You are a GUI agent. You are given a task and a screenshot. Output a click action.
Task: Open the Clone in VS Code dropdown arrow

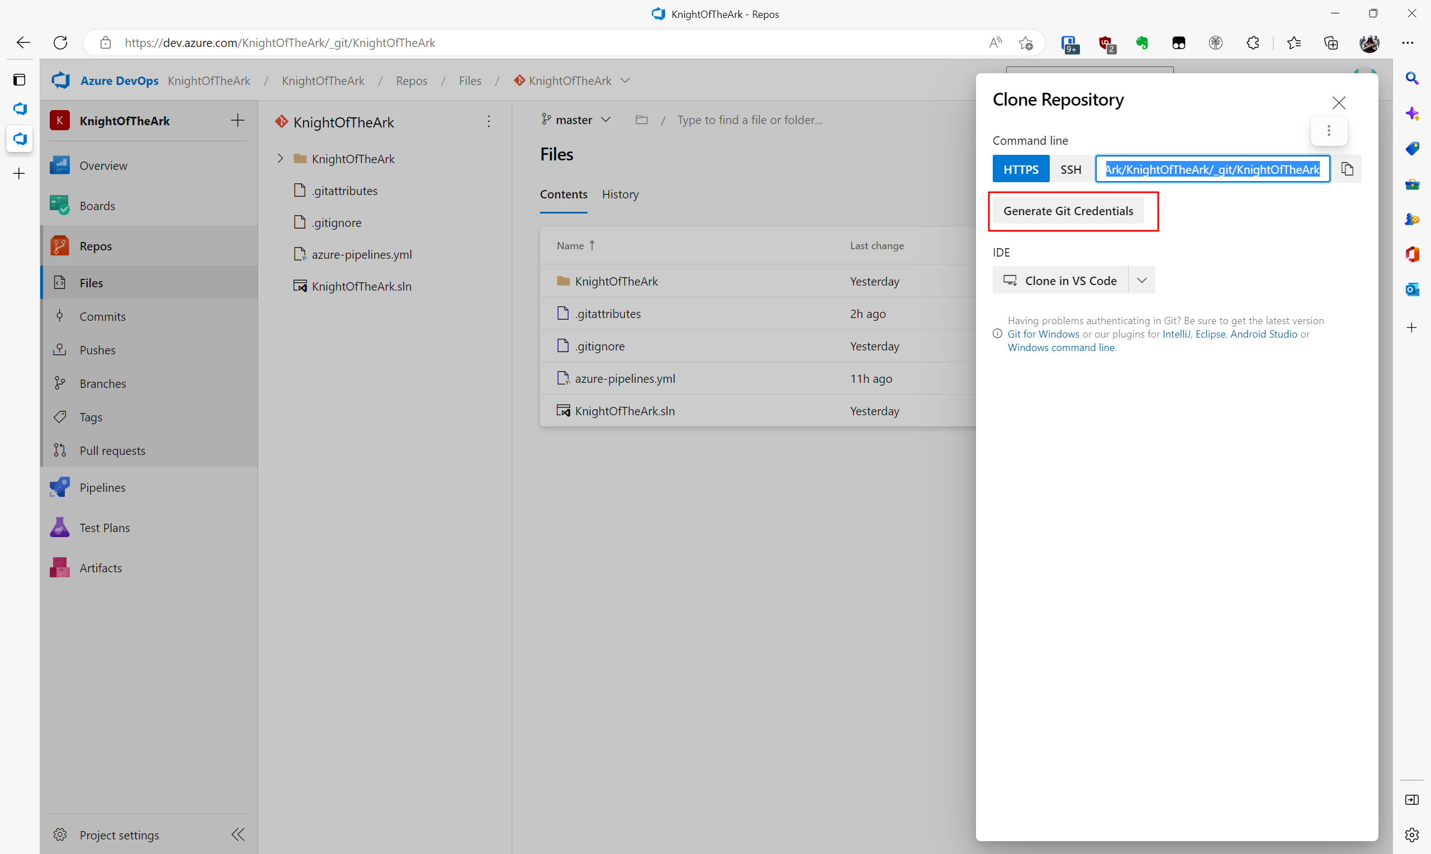point(1141,280)
